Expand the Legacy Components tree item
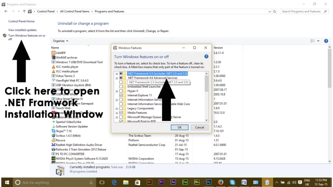 coord(116,108)
